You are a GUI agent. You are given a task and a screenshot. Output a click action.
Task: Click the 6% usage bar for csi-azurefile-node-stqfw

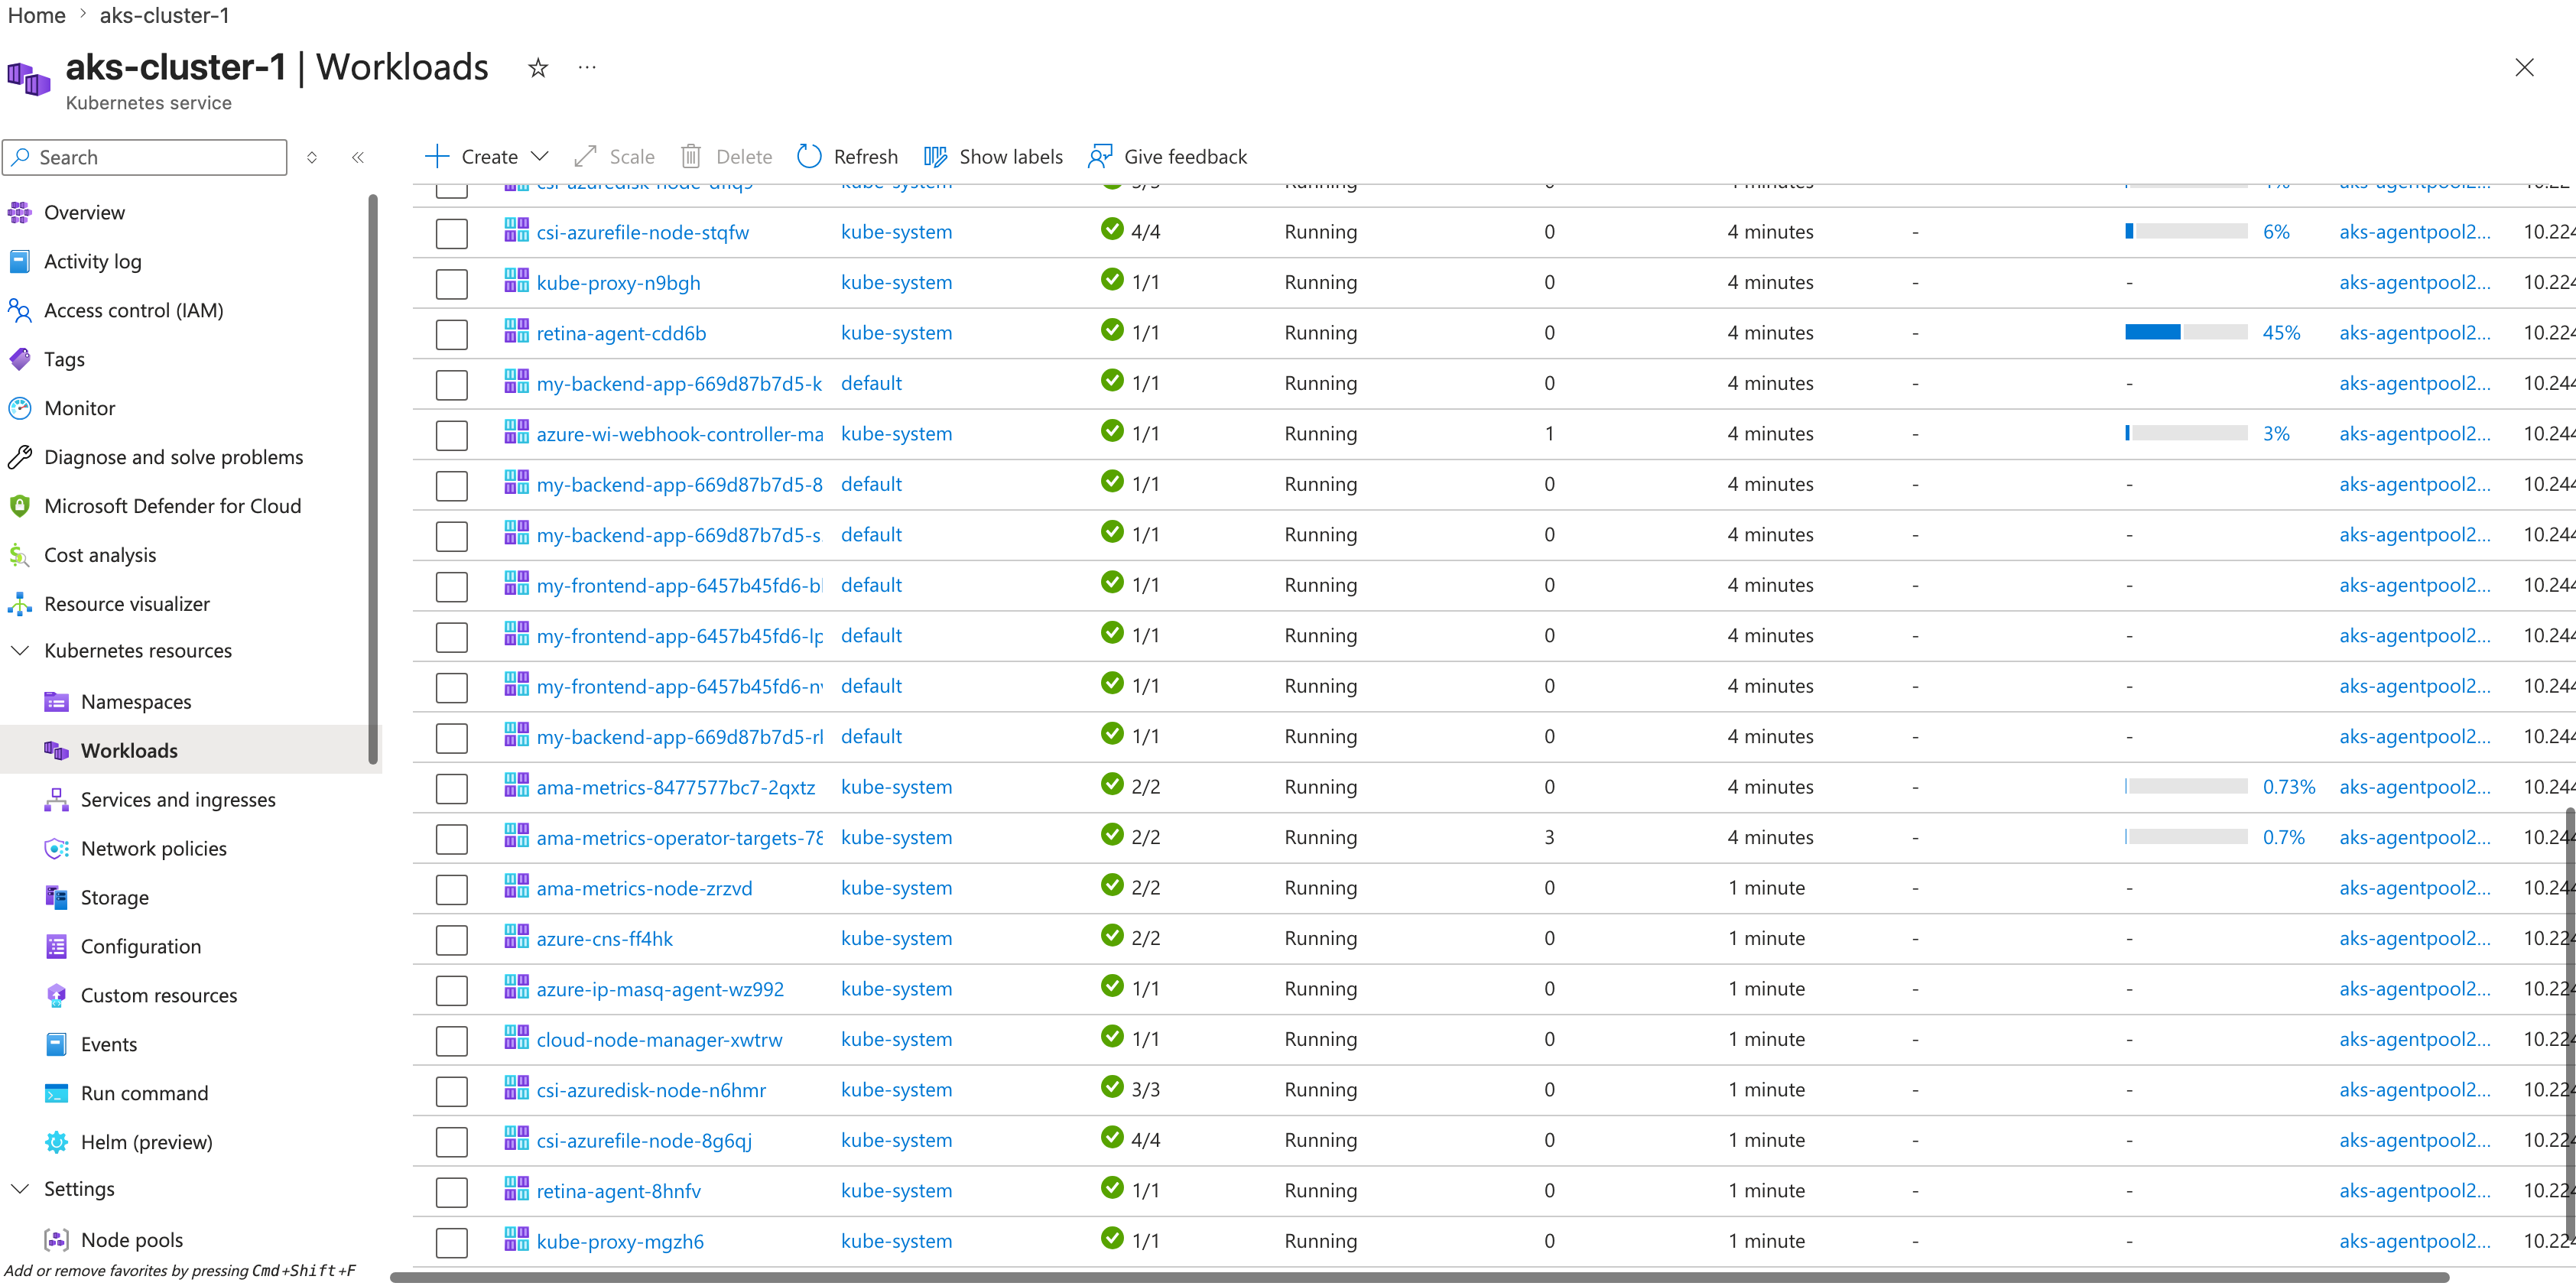point(2186,231)
